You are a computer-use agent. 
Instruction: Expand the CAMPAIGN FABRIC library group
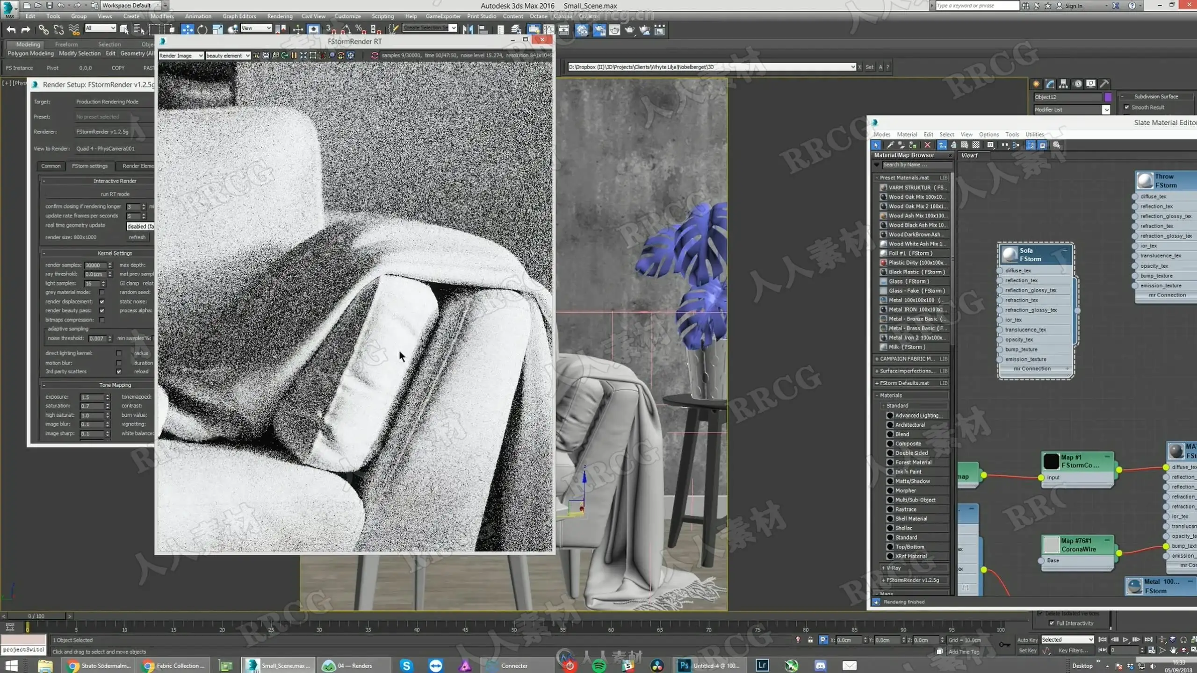[x=877, y=358]
